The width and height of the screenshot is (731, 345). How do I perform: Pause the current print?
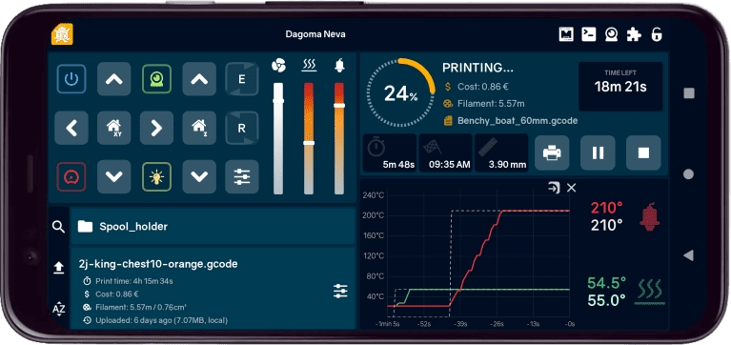[598, 152]
